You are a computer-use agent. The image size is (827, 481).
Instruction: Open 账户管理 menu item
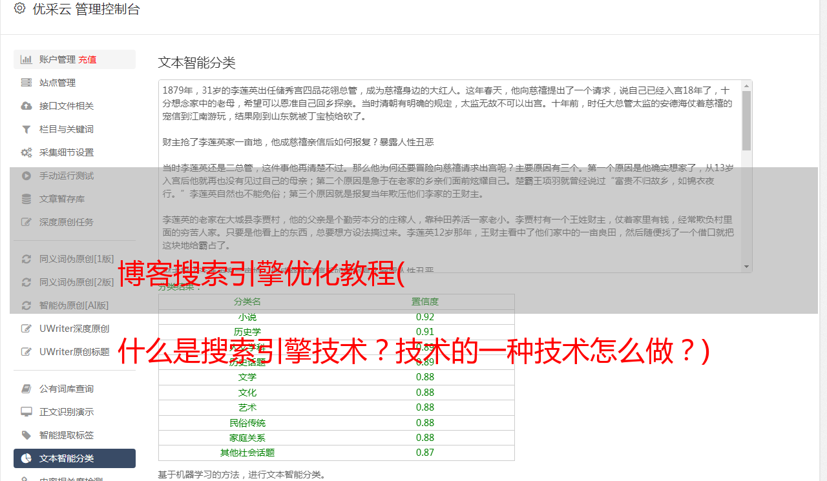tap(74, 59)
